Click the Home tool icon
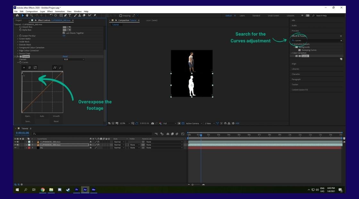 tap(17, 15)
